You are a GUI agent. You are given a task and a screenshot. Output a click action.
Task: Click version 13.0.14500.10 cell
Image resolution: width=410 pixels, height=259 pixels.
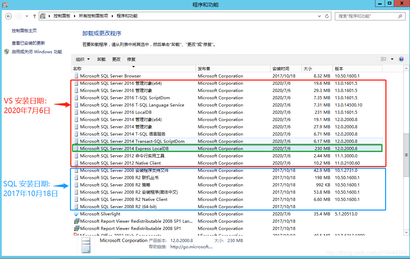click(x=349, y=105)
